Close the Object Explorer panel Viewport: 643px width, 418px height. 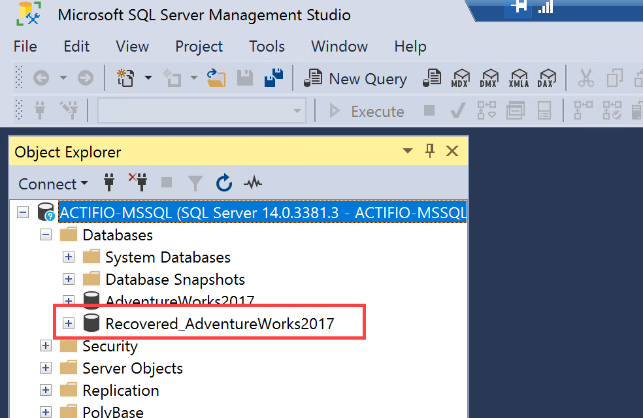pos(452,151)
